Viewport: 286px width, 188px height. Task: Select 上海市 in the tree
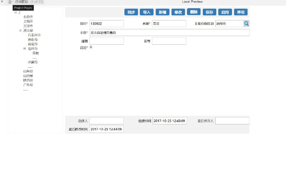click(x=28, y=21)
